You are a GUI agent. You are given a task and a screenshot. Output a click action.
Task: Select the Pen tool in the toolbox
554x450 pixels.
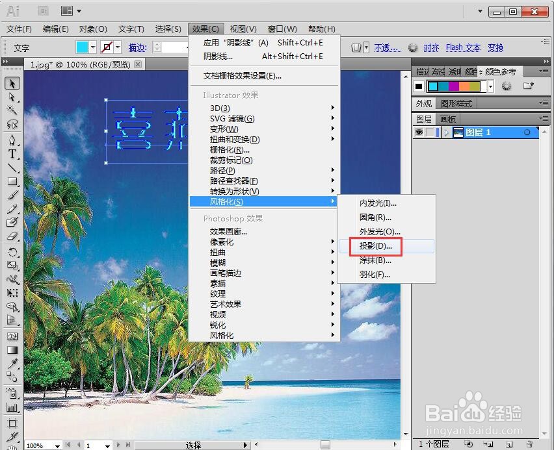click(12, 138)
